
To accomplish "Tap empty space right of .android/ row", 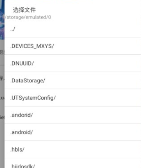I will 87,132.
